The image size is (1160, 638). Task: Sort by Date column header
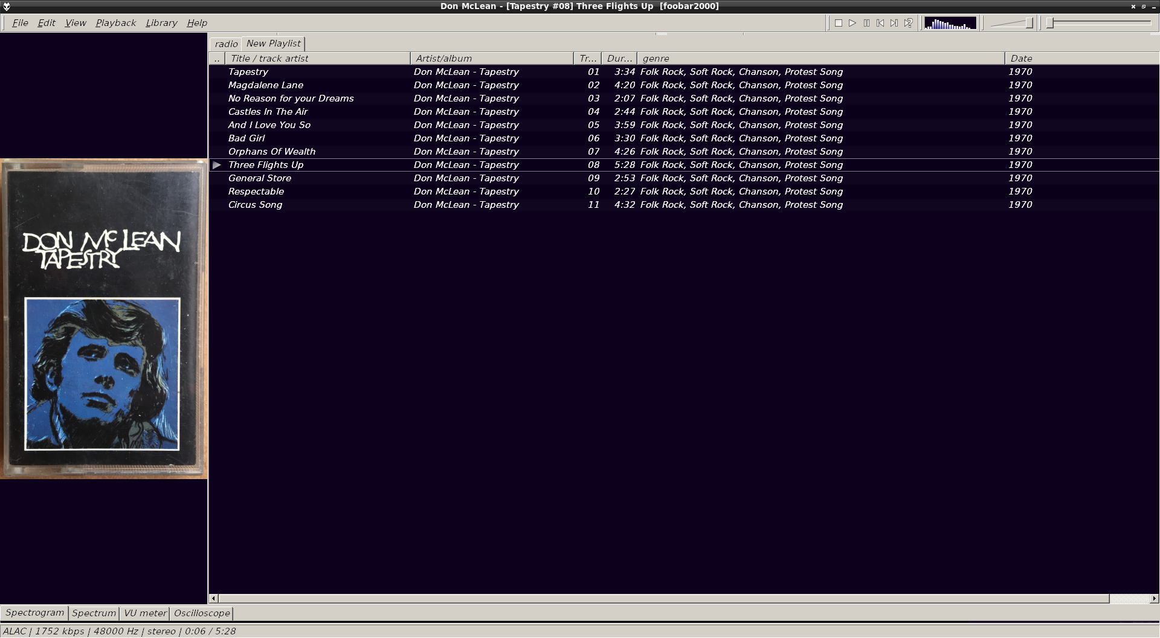point(1081,59)
